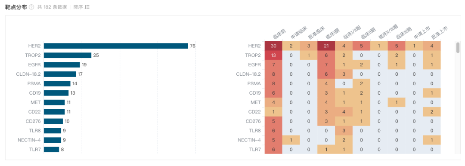The height and width of the screenshot is (166, 465).
Task: Click CD22 批准上市 cell showing 2
Action: pyautogui.click(x=432, y=112)
